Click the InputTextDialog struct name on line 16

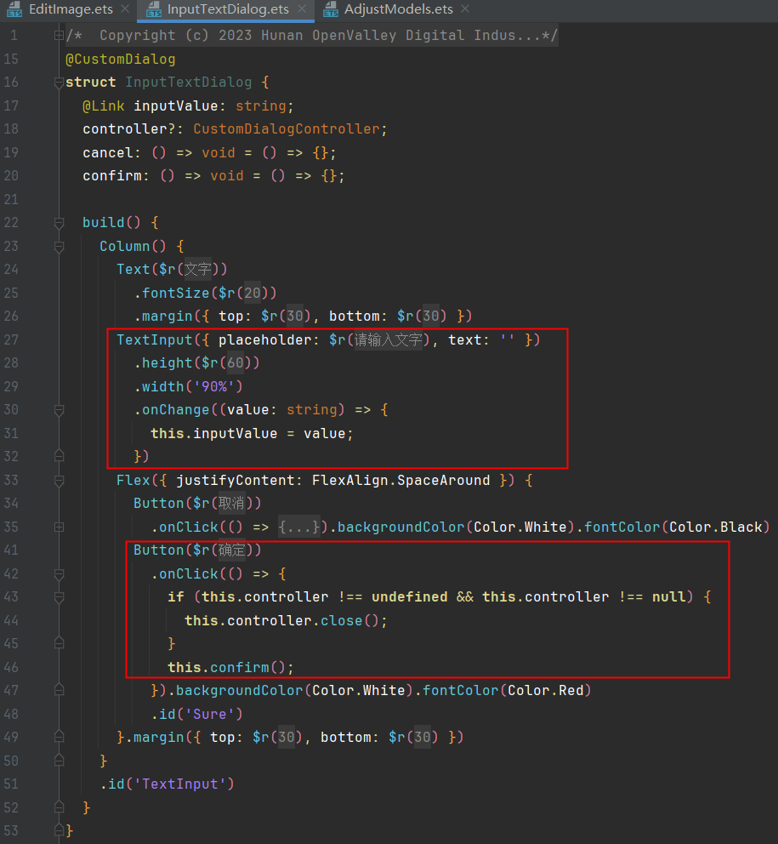pyautogui.click(x=188, y=83)
